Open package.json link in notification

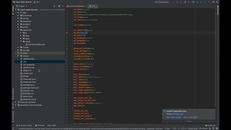pyautogui.click(x=178, y=114)
